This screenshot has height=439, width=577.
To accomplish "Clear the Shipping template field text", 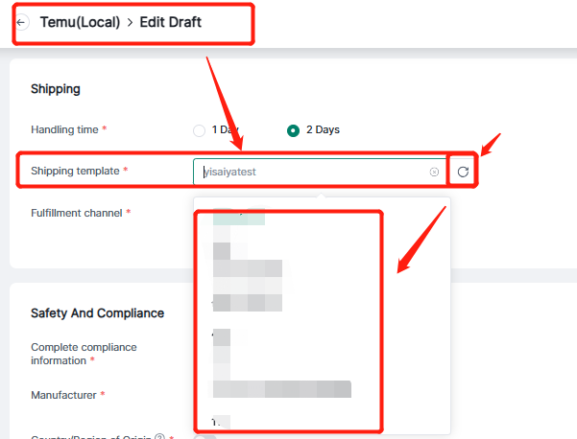I will point(434,172).
